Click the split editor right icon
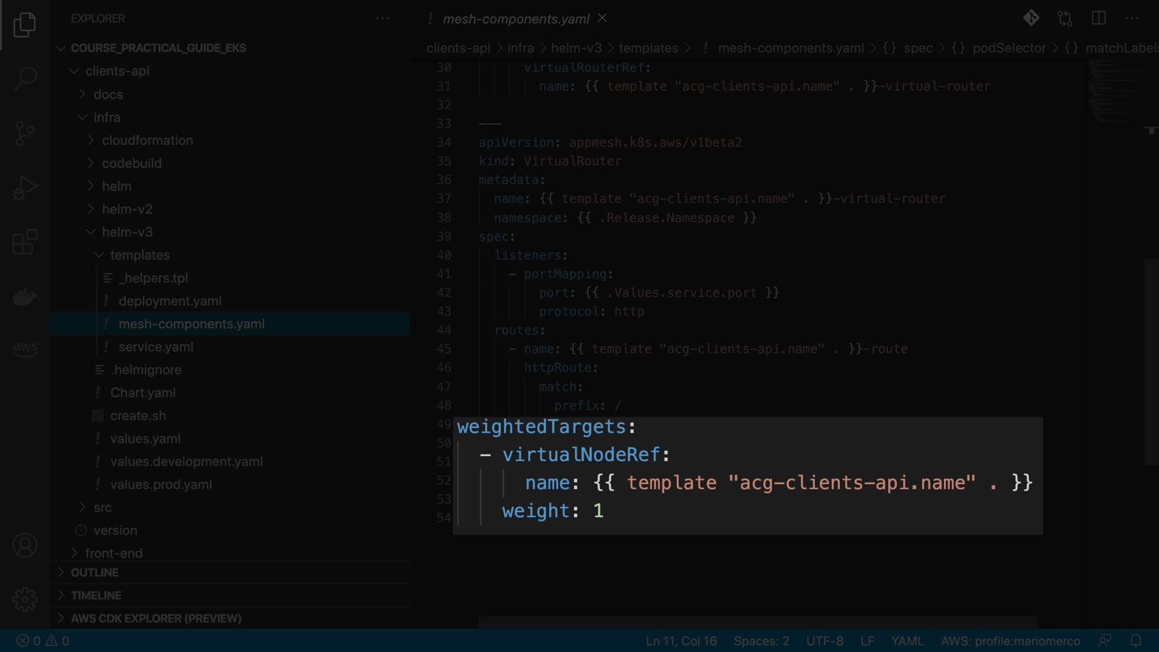Image resolution: width=1159 pixels, height=652 pixels. (x=1099, y=18)
